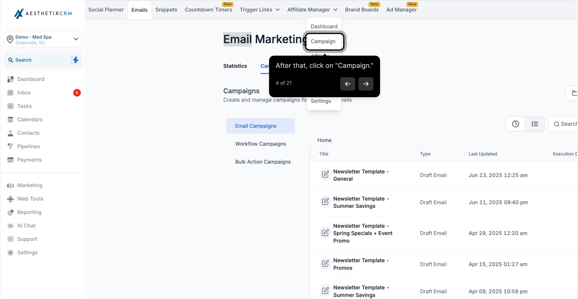Viewport: 578px width, 299px height.
Task: Go back to previous tour step arrow
Action: pos(348,84)
